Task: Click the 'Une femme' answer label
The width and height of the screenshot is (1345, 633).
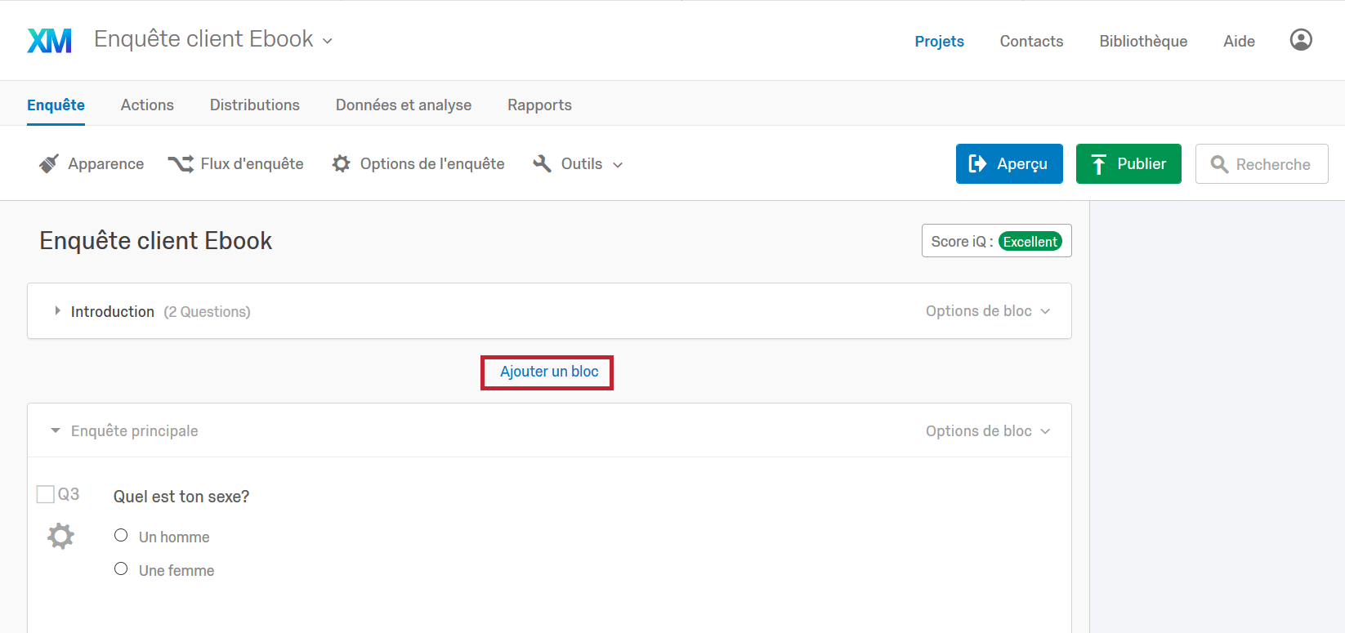Action: pyautogui.click(x=177, y=571)
